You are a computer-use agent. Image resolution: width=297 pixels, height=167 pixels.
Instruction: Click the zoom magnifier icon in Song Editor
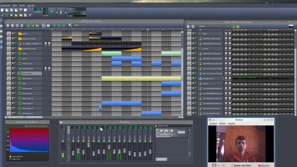(x=70, y=26)
